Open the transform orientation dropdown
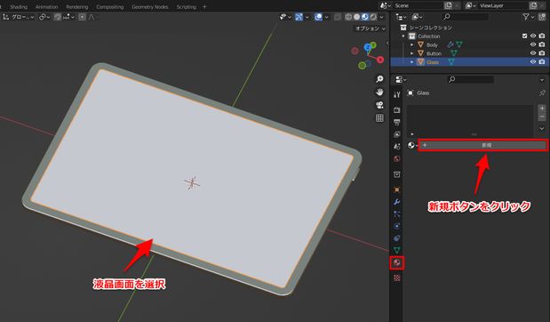The width and height of the screenshot is (550, 322). (19, 17)
